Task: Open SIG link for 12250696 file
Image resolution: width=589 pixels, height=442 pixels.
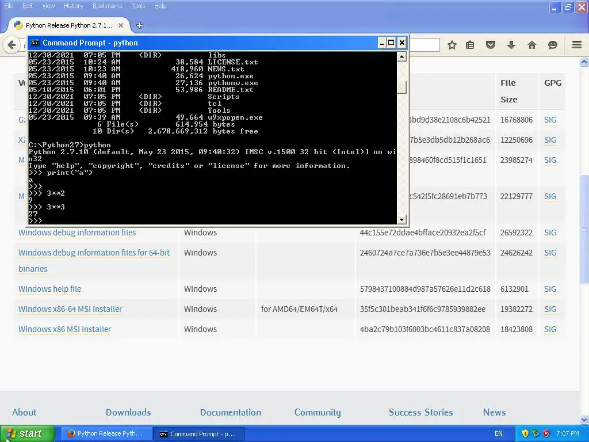Action: coord(550,140)
